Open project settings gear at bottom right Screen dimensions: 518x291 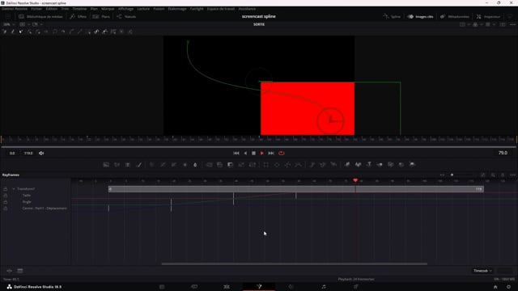point(509,287)
